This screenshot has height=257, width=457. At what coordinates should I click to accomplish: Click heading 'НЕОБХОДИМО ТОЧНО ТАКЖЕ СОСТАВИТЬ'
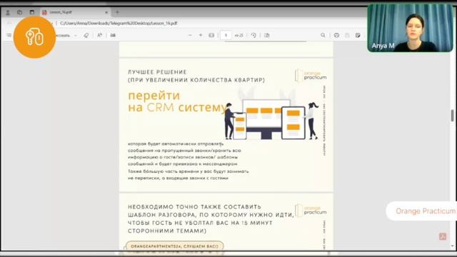coord(194,207)
